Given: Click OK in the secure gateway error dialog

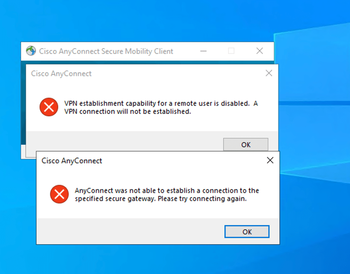Looking at the screenshot, I should point(247,232).
